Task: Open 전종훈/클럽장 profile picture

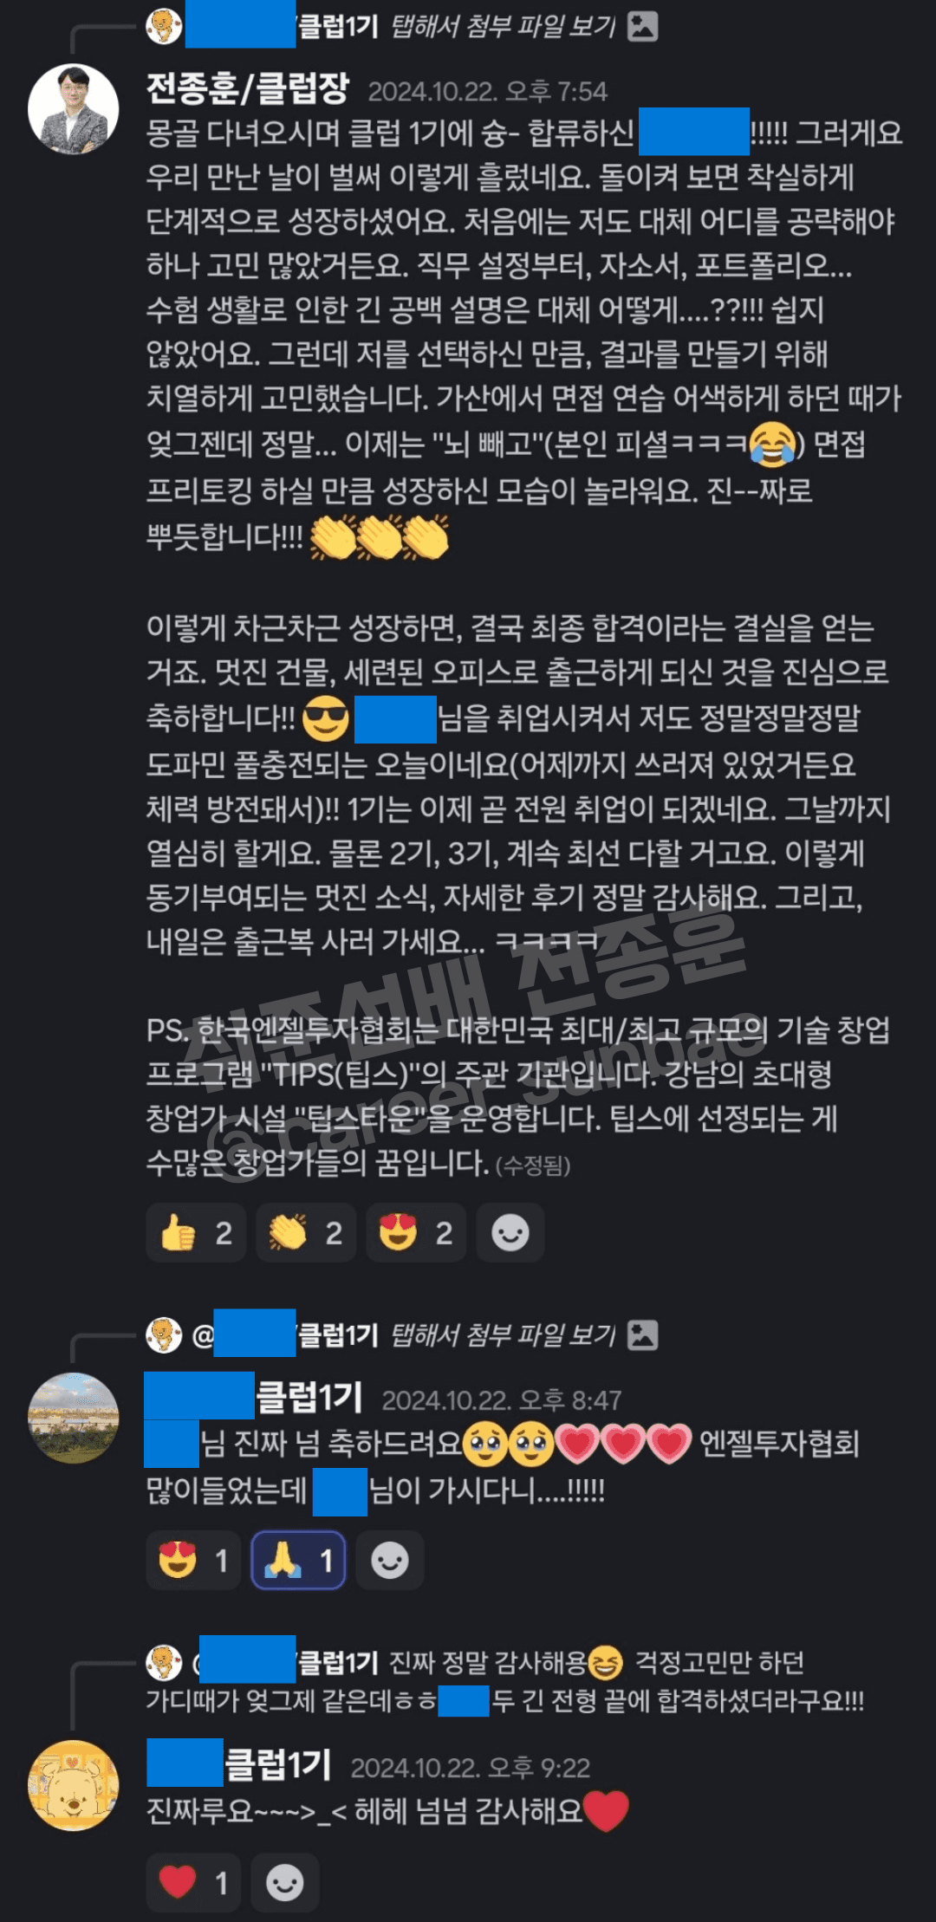Action: coord(74,109)
